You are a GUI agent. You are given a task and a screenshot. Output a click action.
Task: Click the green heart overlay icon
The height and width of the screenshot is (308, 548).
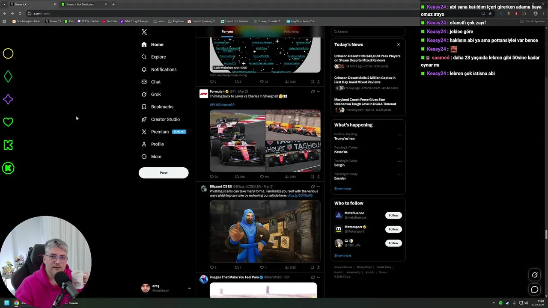tap(8, 122)
